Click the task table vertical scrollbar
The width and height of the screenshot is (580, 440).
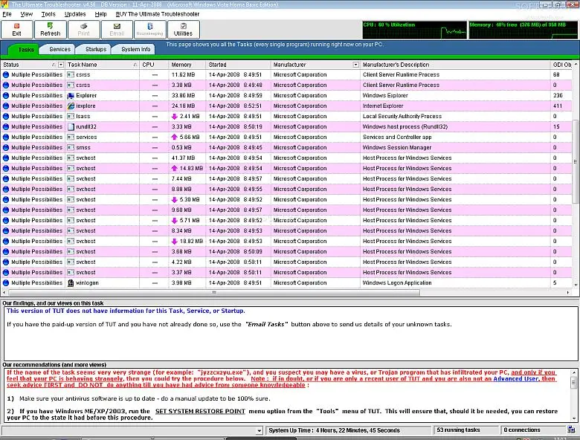pyautogui.click(x=576, y=161)
